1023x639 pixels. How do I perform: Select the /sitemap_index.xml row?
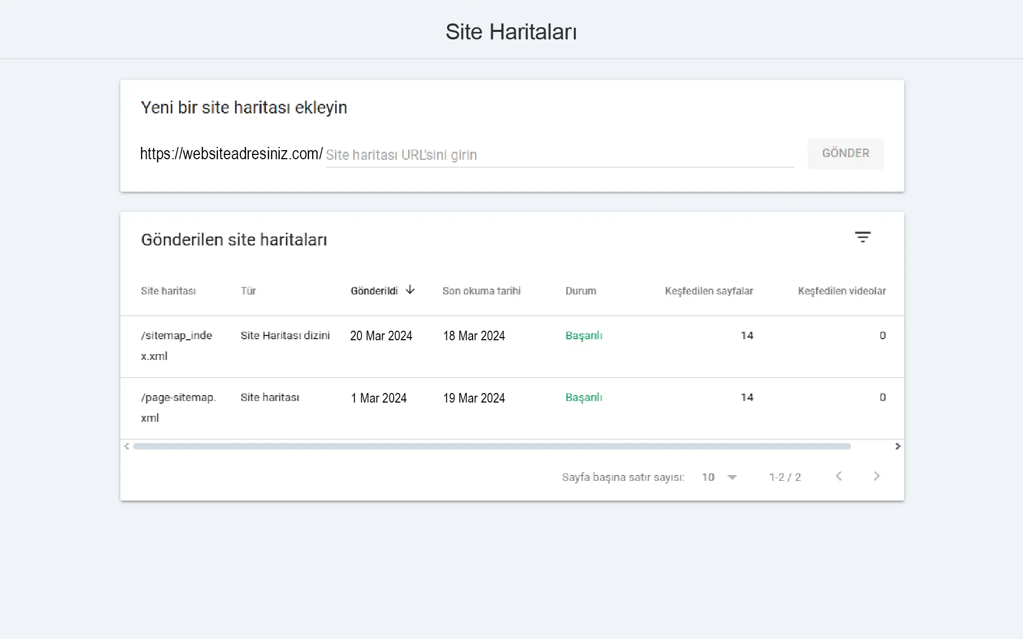click(x=177, y=346)
